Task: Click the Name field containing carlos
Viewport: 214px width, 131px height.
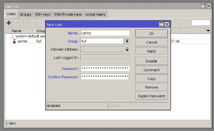Action: (x=105, y=33)
